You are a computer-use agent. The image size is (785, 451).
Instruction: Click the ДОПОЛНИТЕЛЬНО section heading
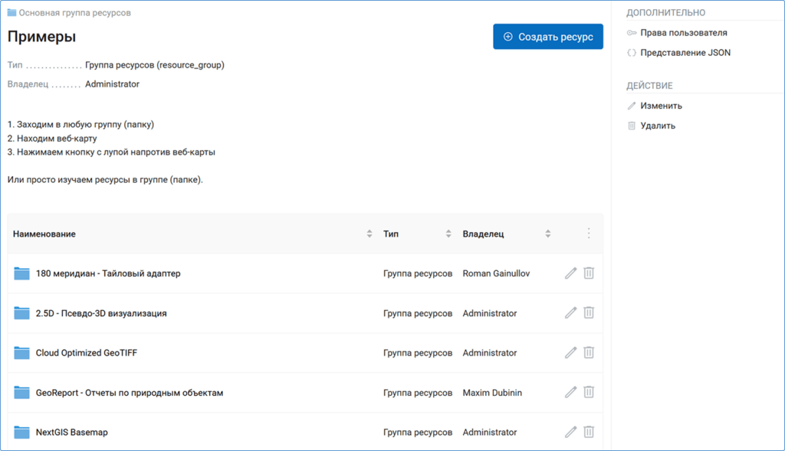click(666, 12)
